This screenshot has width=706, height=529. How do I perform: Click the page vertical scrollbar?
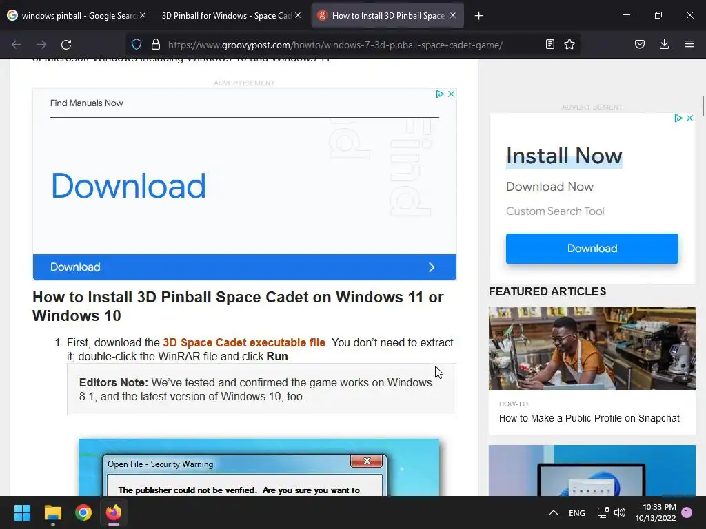click(703, 105)
